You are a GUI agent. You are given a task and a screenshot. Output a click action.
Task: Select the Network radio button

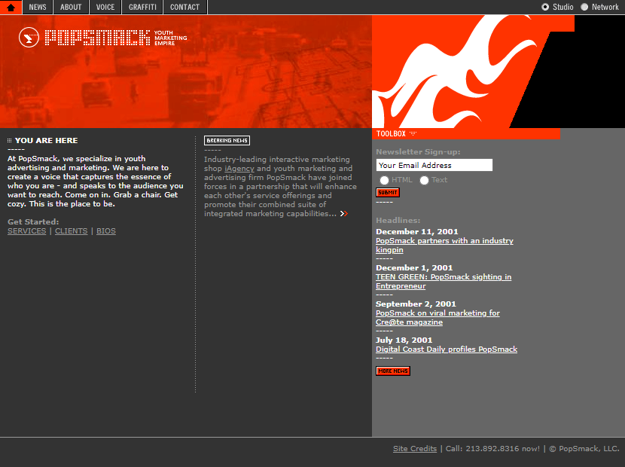(x=584, y=7)
